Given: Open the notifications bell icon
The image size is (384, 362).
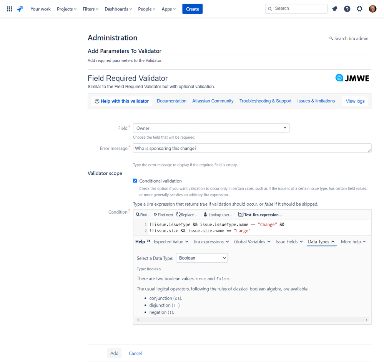Looking at the screenshot, I should pyautogui.click(x=334, y=9).
